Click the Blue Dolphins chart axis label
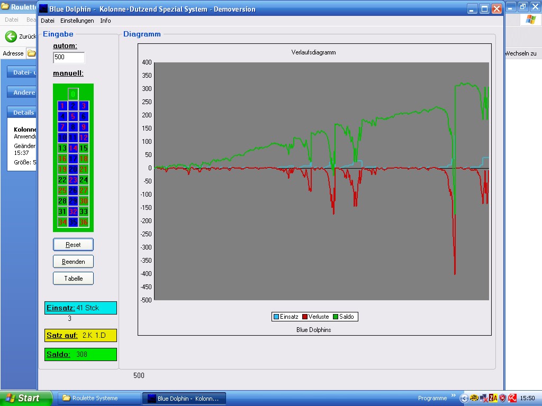Viewport: 542px width, 406px height. click(313, 330)
